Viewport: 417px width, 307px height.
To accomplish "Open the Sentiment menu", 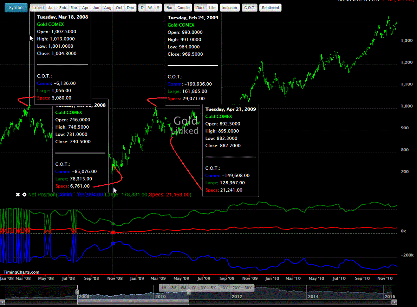I will click(270, 8).
